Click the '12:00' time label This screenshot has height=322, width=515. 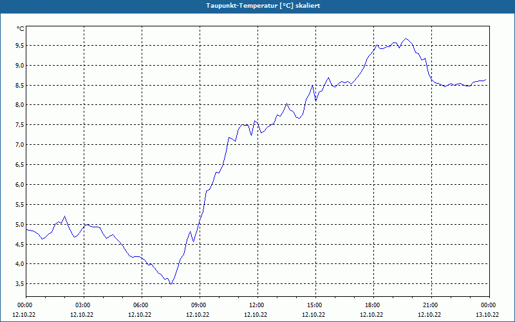coord(256,305)
